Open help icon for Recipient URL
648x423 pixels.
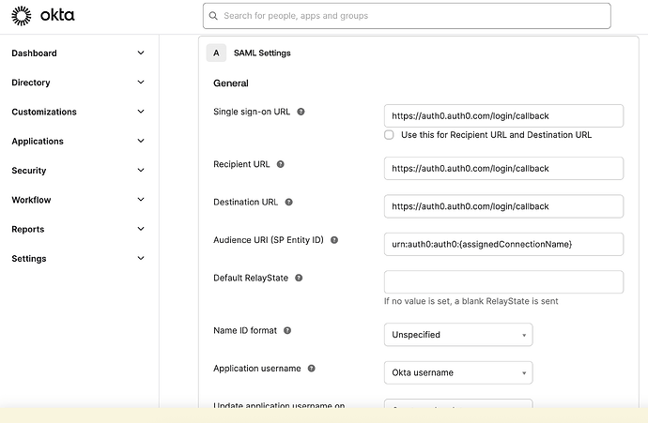pyautogui.click(x=280, y=164)
